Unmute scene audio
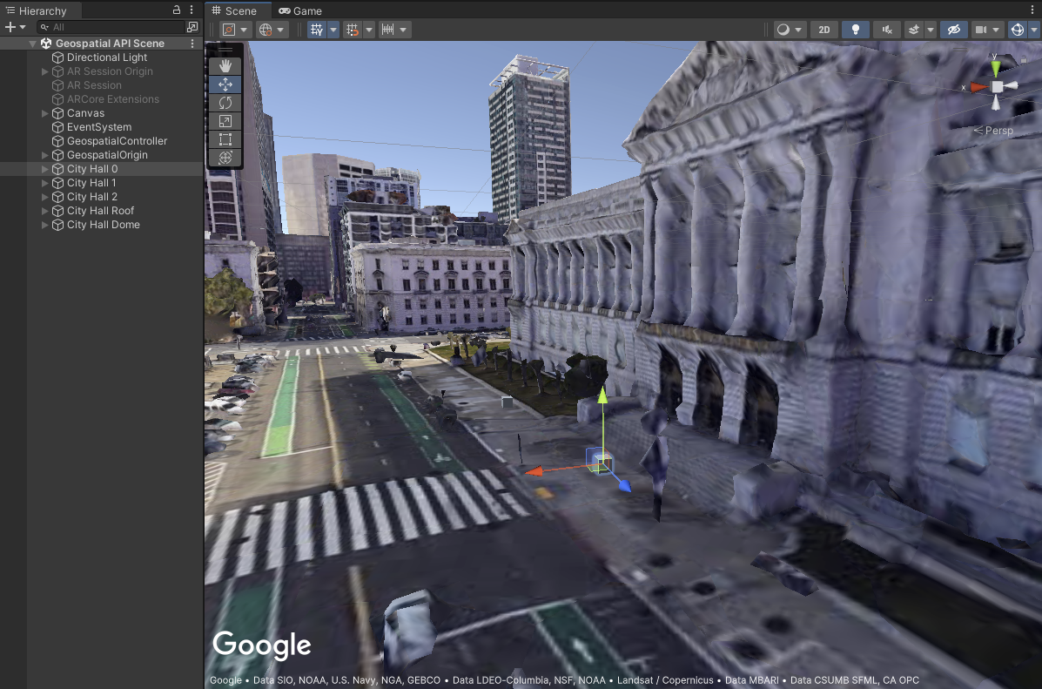The image size is (1042, 689). pyautogui.click(x=886, y=29)
